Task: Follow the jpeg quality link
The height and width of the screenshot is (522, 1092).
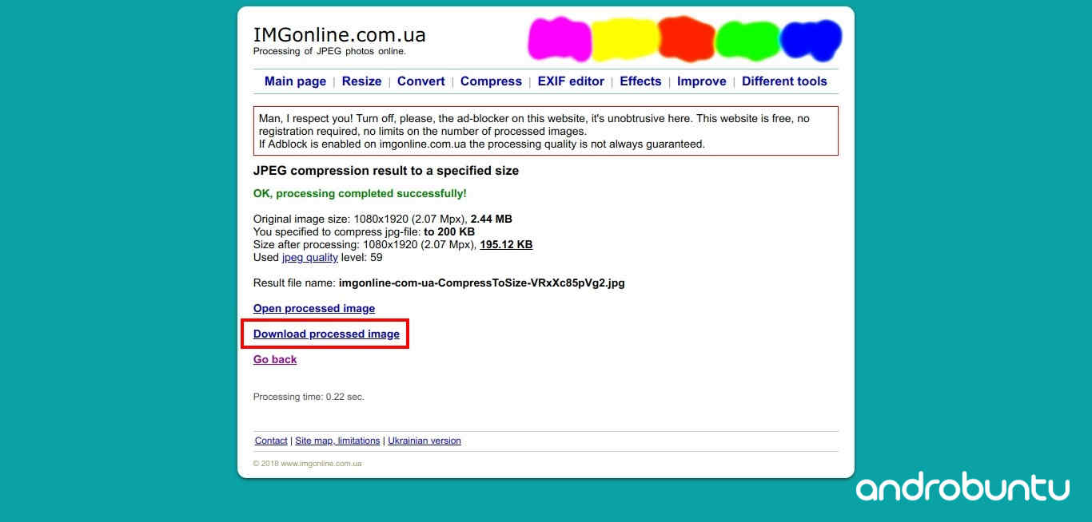Action: click(x=309, y=258)
